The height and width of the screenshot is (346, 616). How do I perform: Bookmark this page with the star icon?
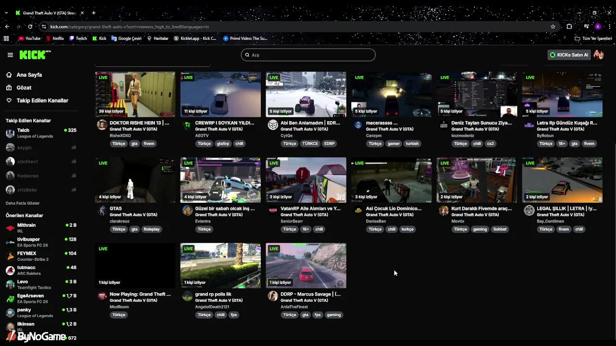click(x=553, y=26)
